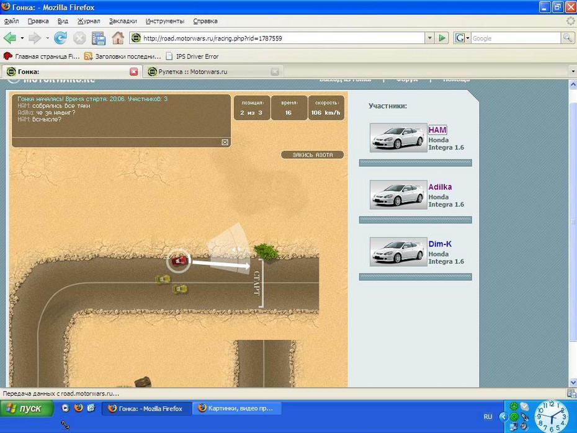Image resolution: width=577 pixels, height=433 pixels.
Task: Close the Рулетка :: Motorwars.ru tab
Action: (x=275, y=72)
